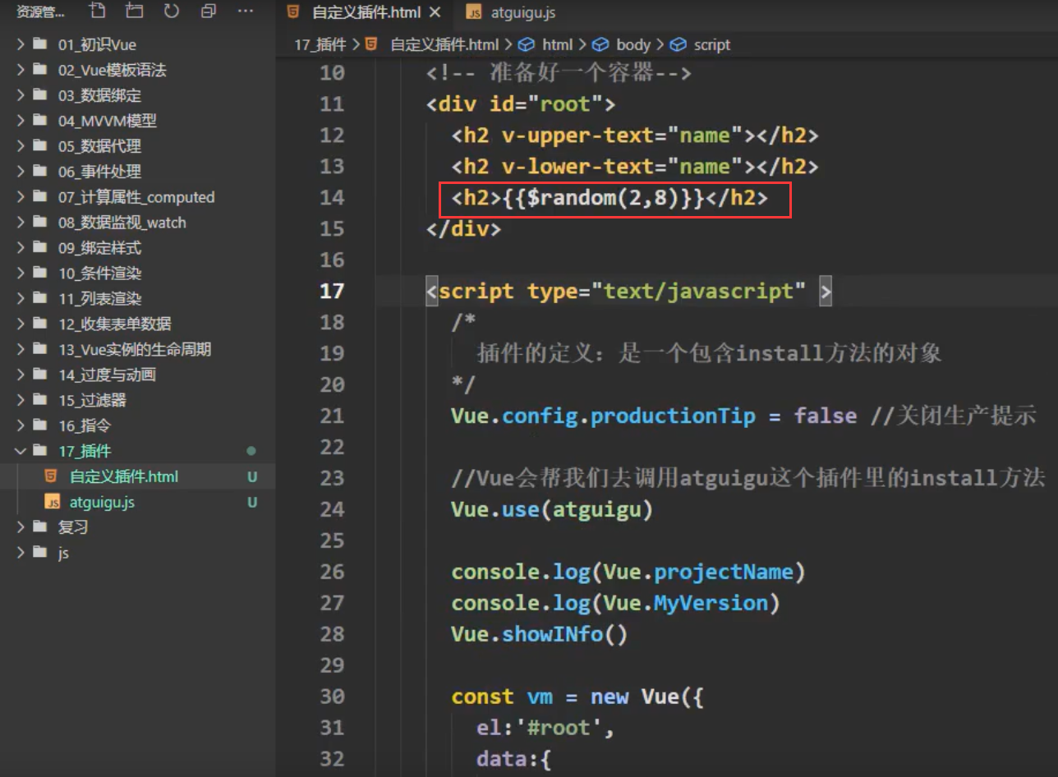Screen dimensions: 1058x777
Task: Click the green modified dot on 17_插件
Action: click(251, 451)
